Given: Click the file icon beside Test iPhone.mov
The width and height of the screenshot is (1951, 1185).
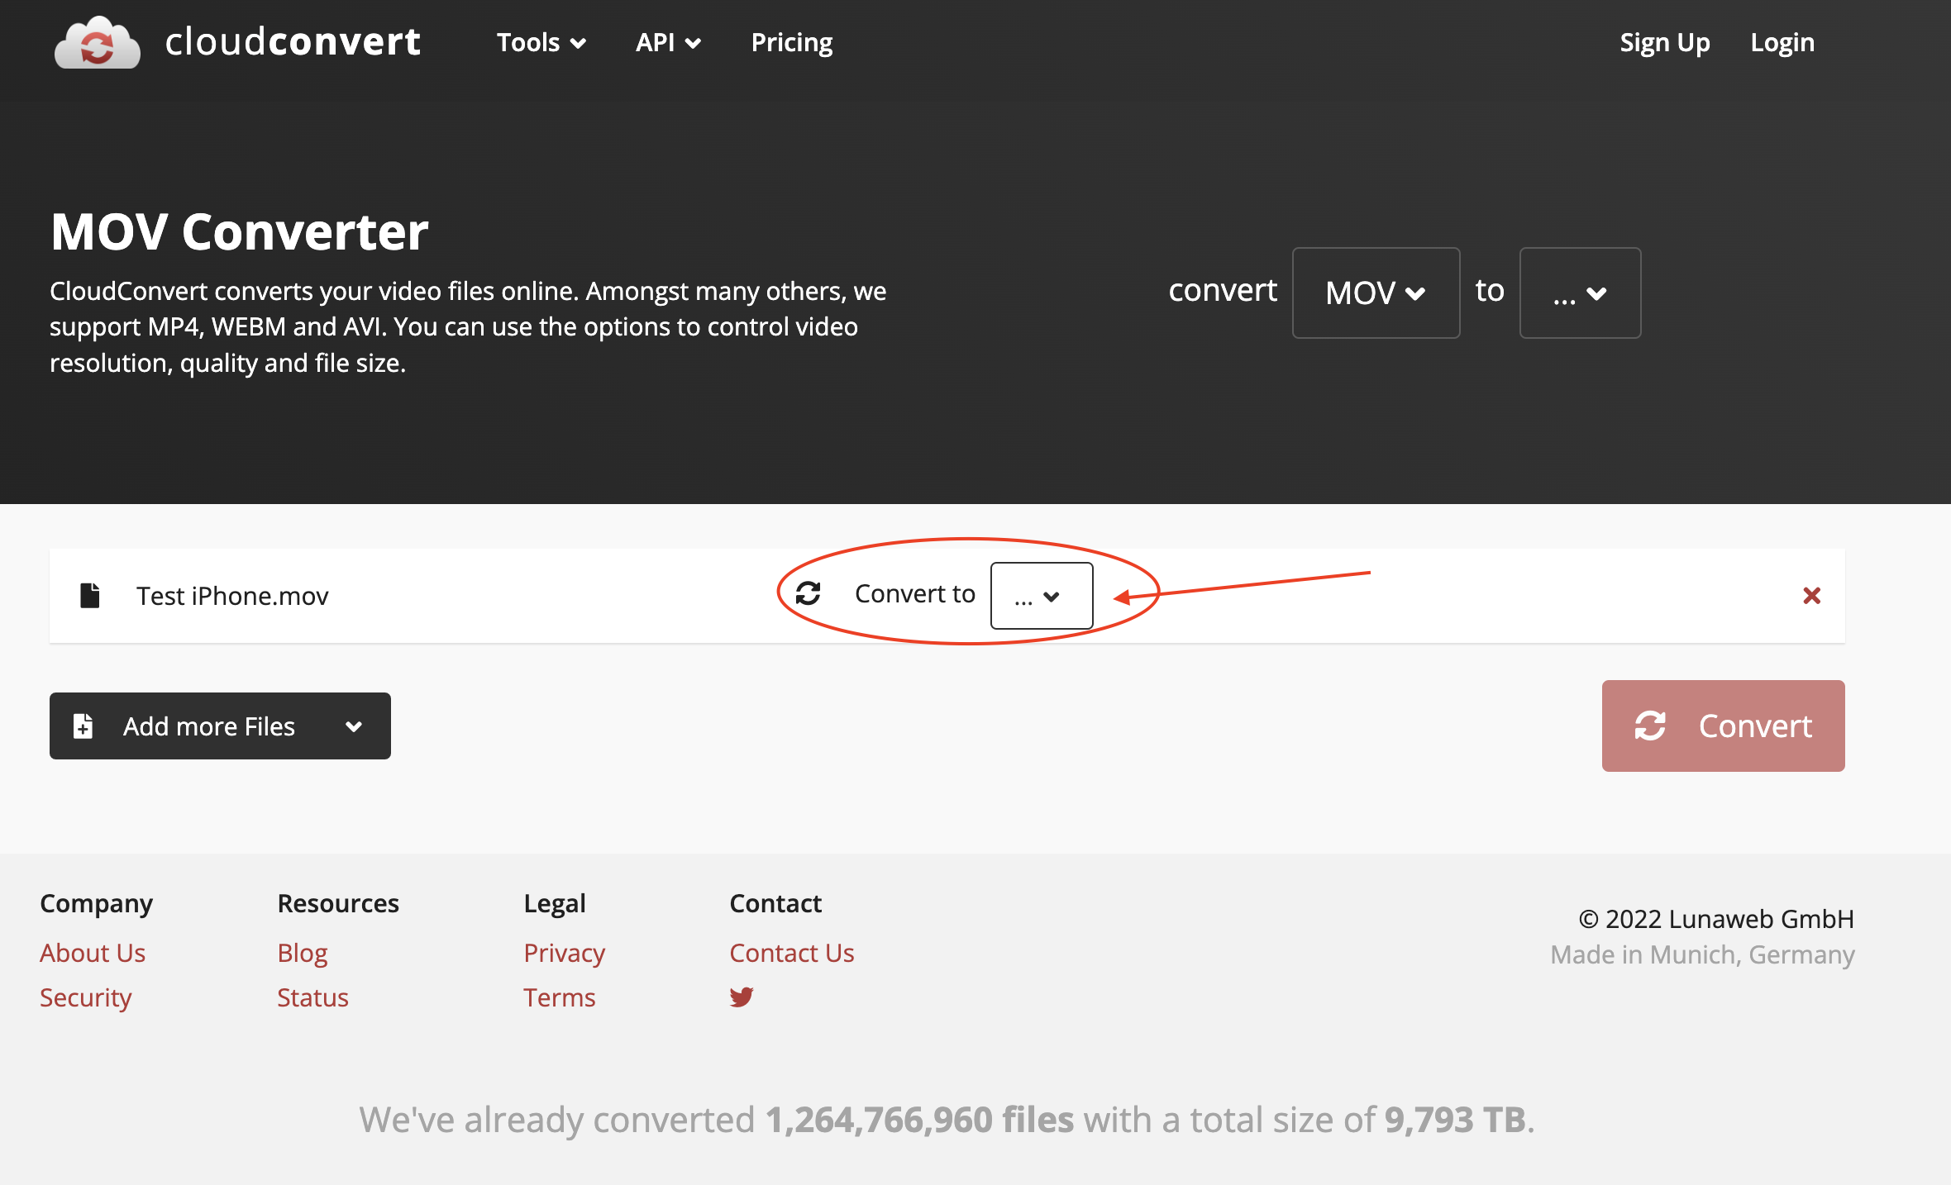Looking at the screenshot, I should (x=90, y=596).
